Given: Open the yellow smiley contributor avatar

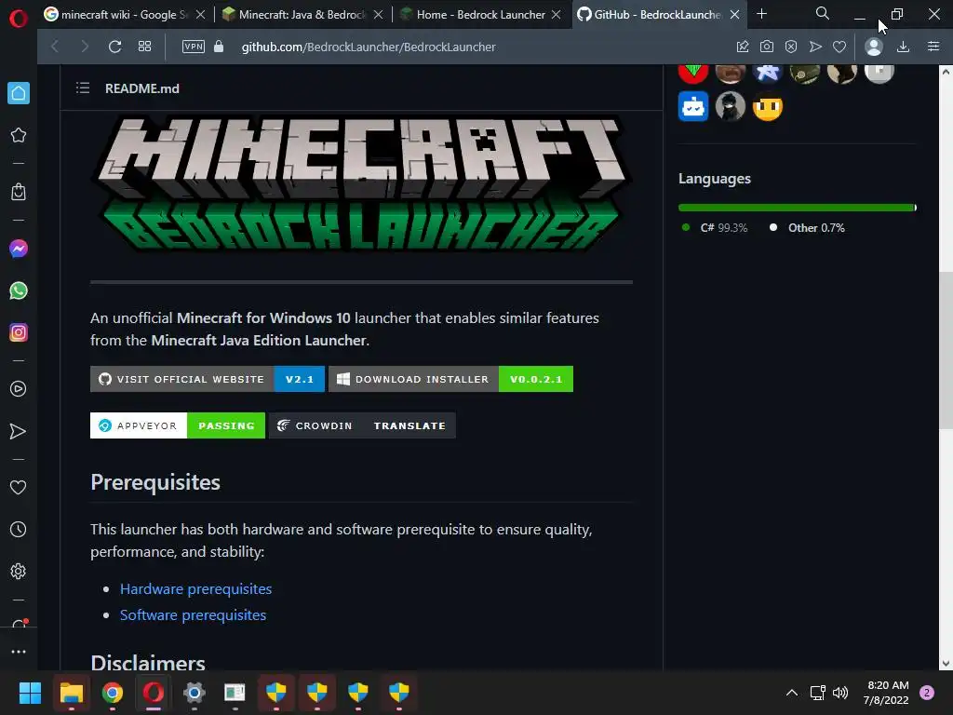Looking at the screenshot, I should tap(768, 107).
